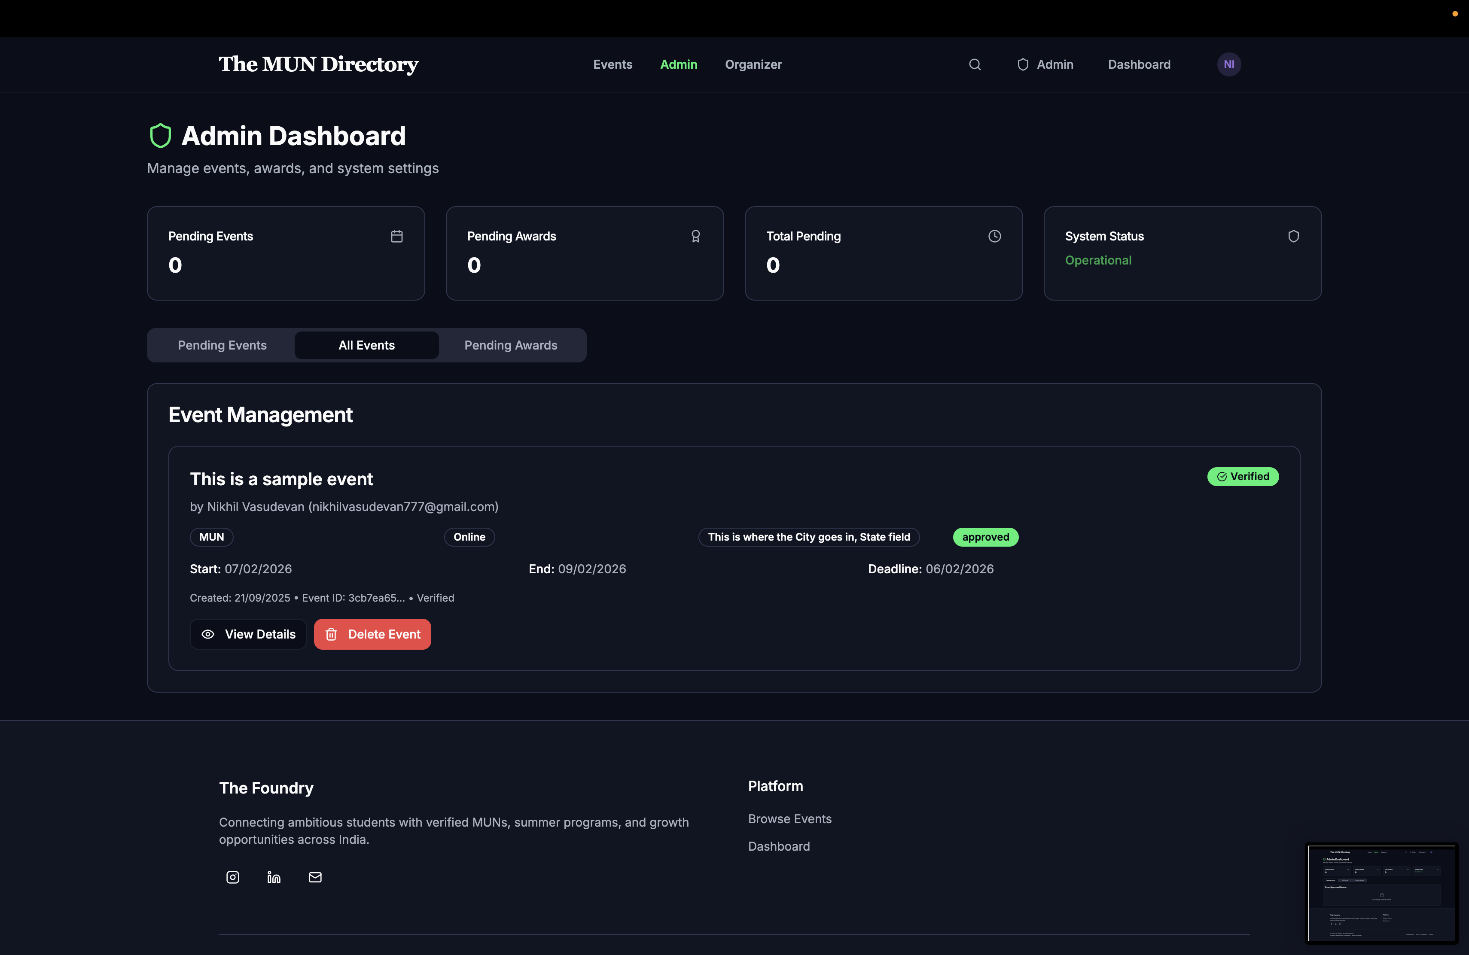The image size is (1469, 955).
Task: Open Events in top navigation
Action: 612,65
